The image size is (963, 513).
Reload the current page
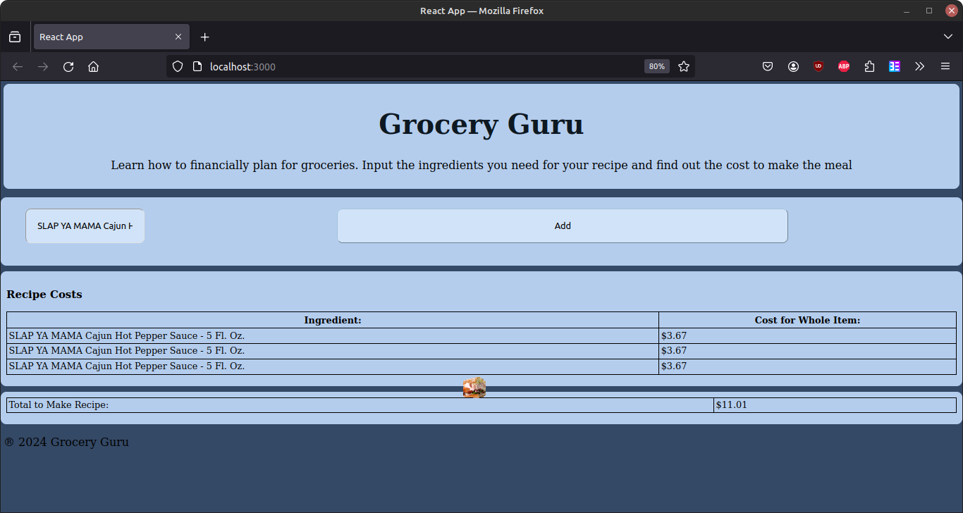pos(68,66)
